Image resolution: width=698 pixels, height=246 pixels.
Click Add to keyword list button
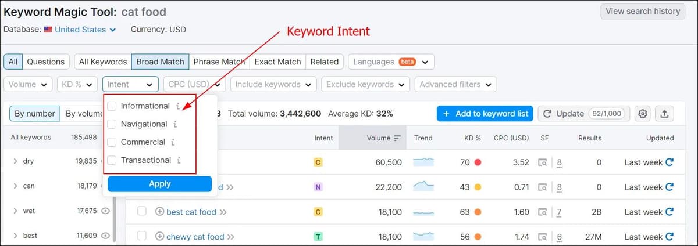click(x=485, y=114)
